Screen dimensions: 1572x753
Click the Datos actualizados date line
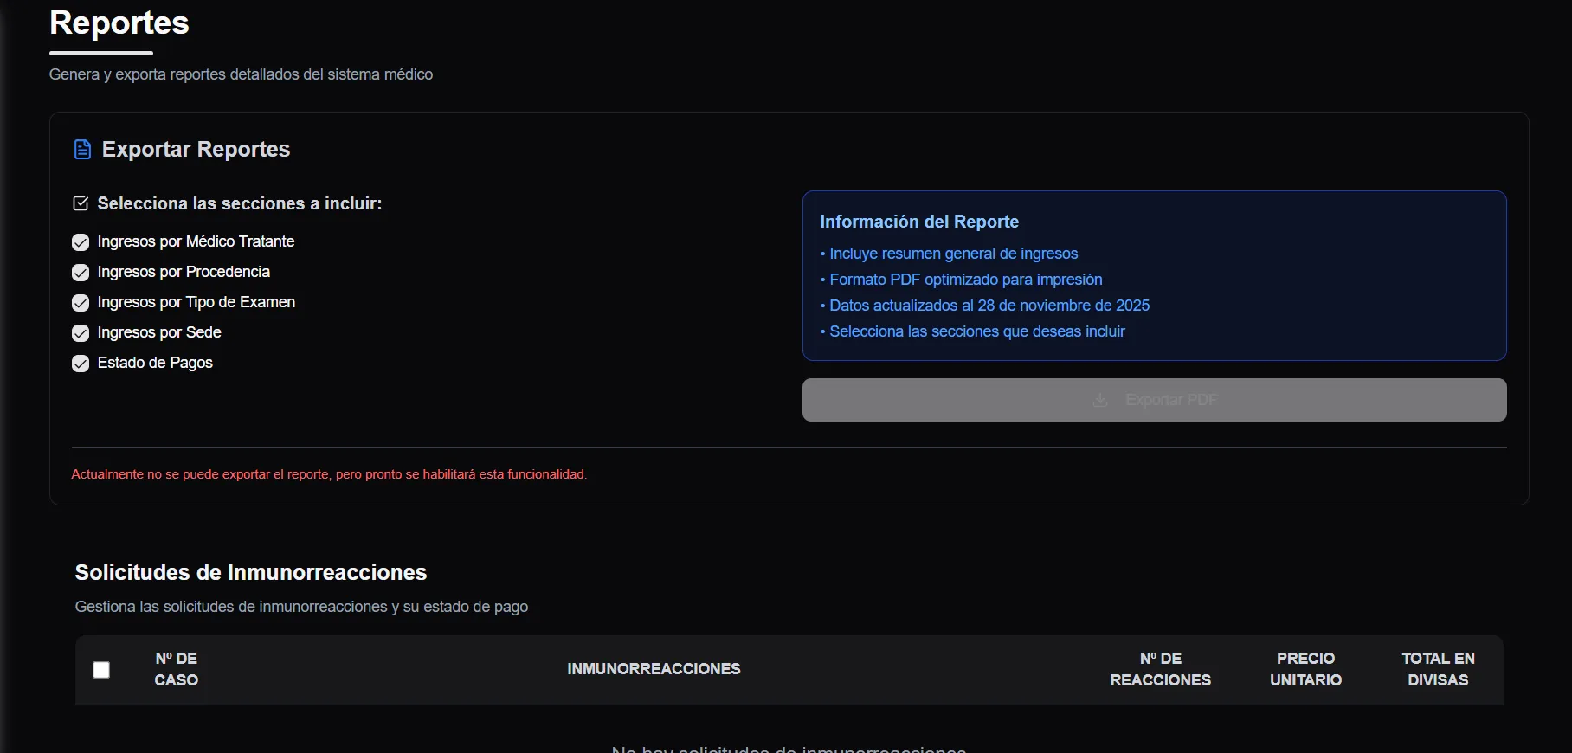(x=989, y=306)
